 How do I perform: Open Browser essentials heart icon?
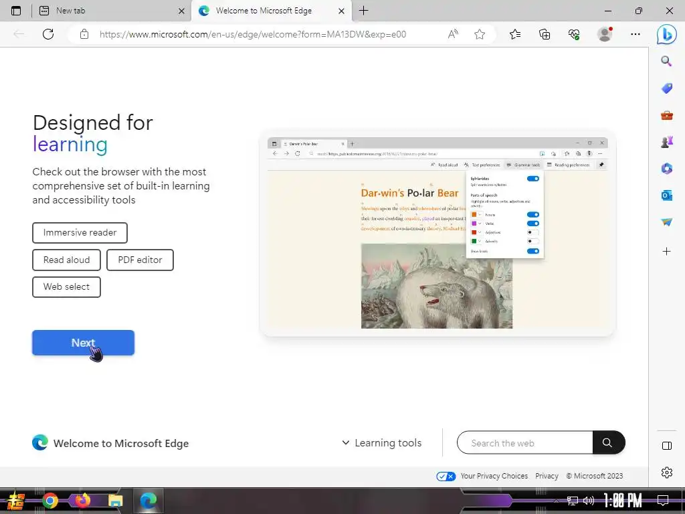tap(574, 34)
